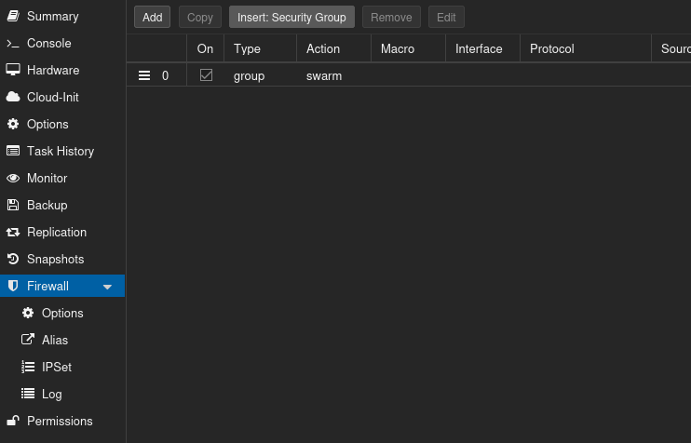Screen dimensions: 691x443
Task: Click the Summary book icon
Action: point(13,17)
